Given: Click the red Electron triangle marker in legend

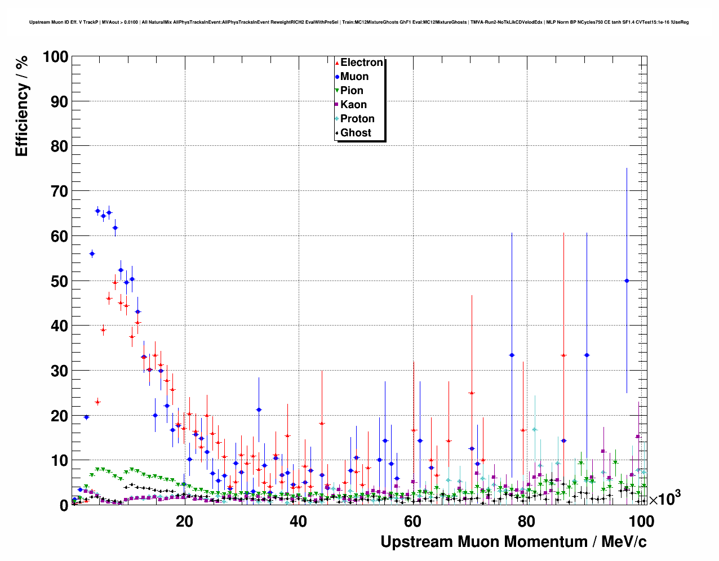Looking at the screenshot, I should pos(337,63).
